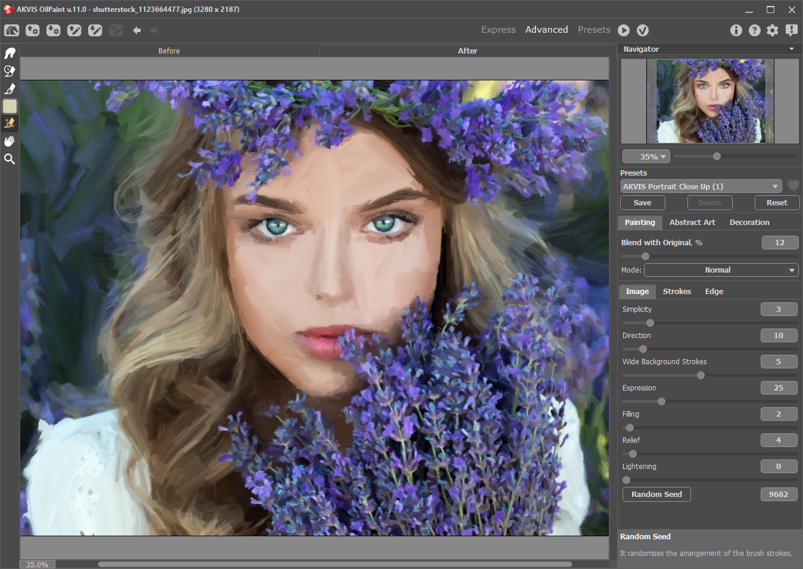Viewport: 803px width, 569px height.
Task: Apply the result using the checkmark icon
Action: coord(643,30)
